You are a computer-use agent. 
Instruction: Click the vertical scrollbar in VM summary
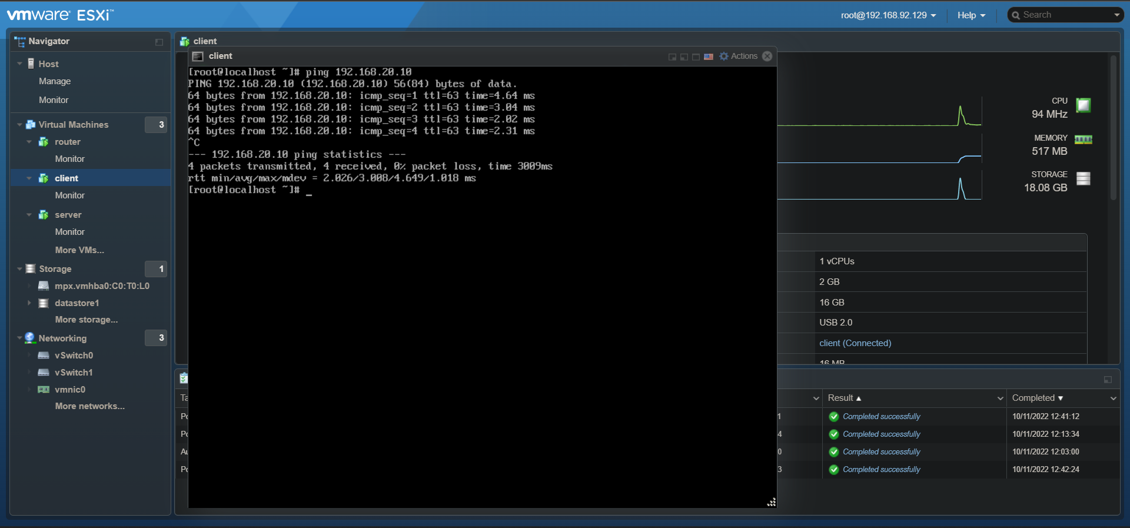pos(1113,128)
